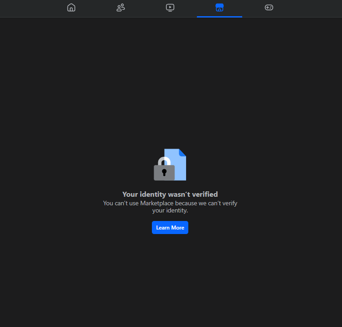Go to the Home feed icon
The height and width of the screenshot is (327, 342).
point(71,8)
